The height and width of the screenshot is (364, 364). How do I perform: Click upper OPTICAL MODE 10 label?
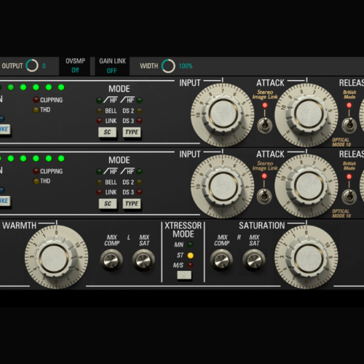coord(341,142)
